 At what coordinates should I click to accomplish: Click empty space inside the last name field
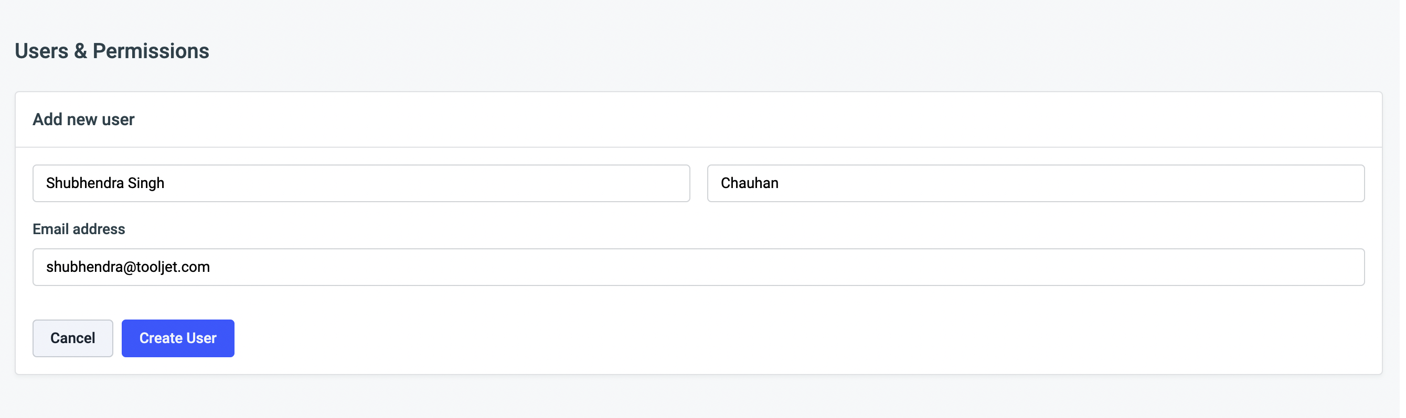click(x=1092, y=183)
